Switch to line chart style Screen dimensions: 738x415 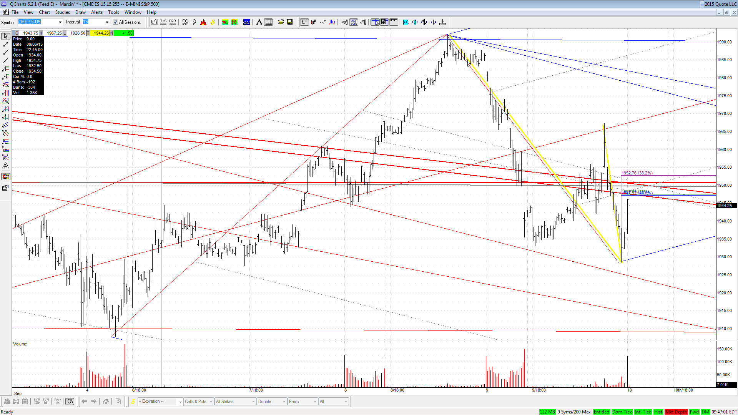[x=323, y=22]
